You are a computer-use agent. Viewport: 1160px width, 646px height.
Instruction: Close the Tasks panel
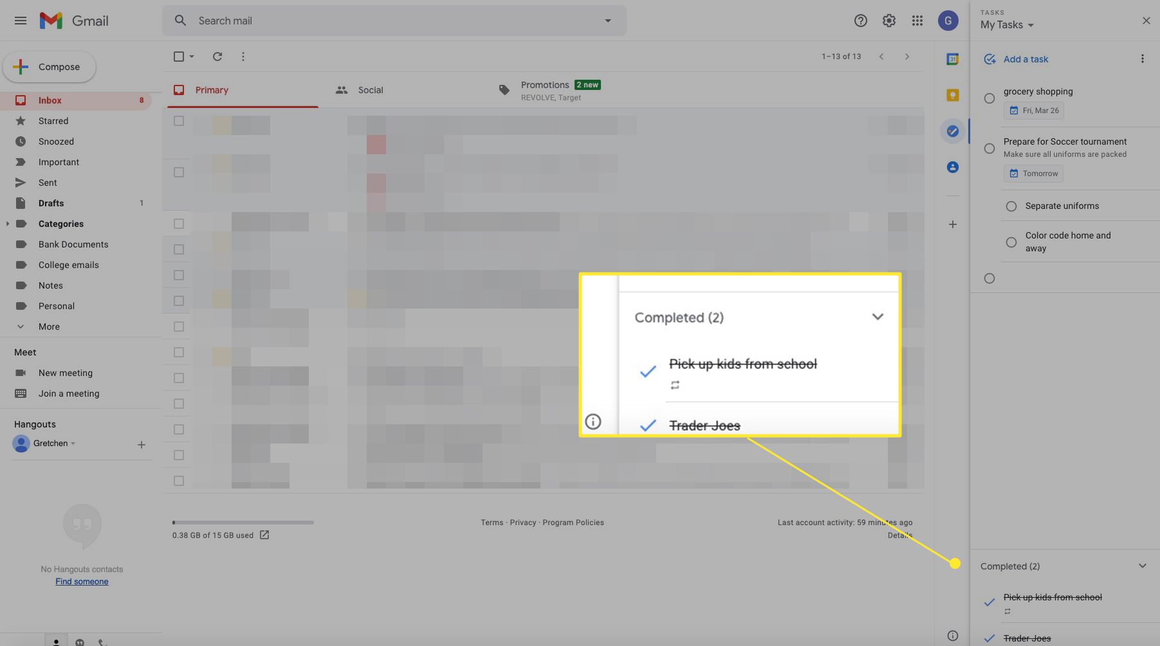1146,21
